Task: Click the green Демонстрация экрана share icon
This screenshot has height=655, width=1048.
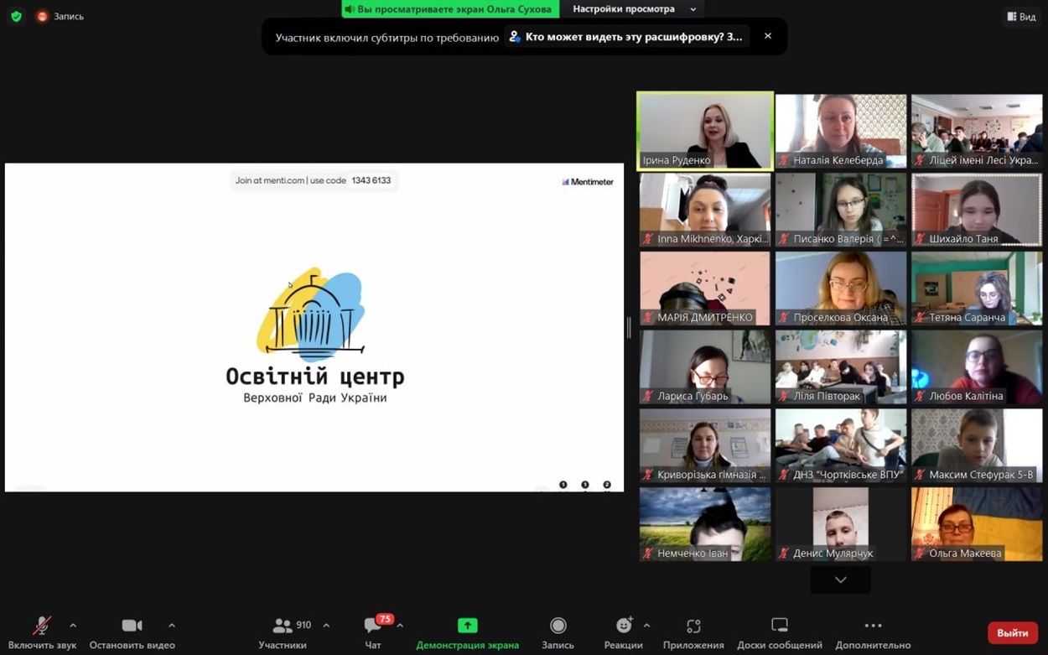Action: [x=467, y=626]
